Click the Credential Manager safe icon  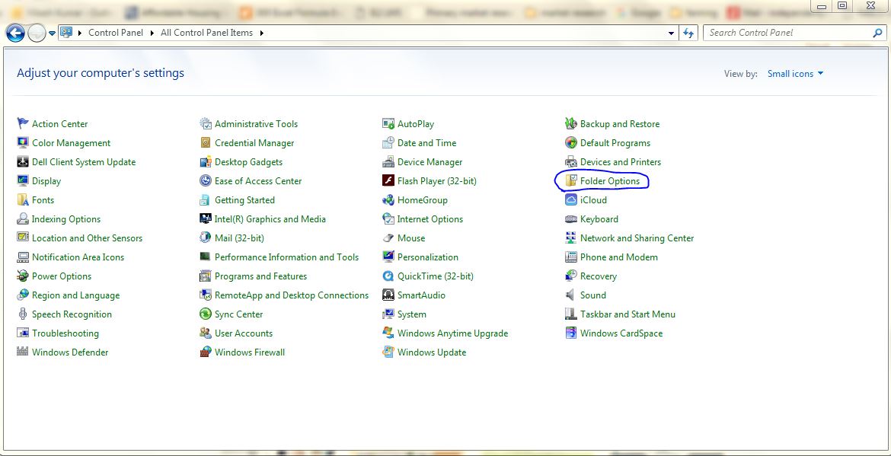tap(205, 142)
